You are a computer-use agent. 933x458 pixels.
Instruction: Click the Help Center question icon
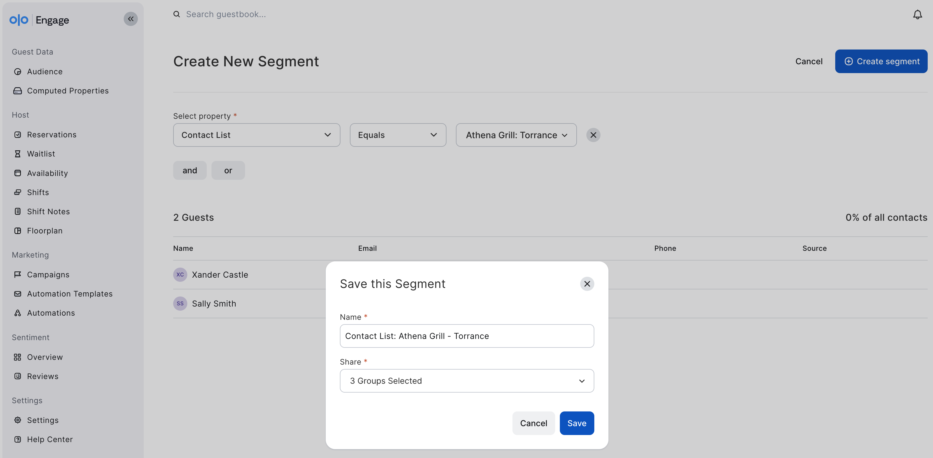point(17,439)
